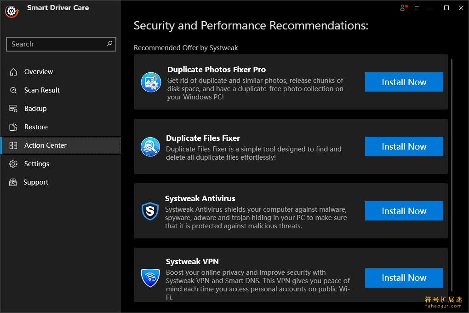Click the Systweak VPN shield icon
469x313 pixels.
click(150, 278)
